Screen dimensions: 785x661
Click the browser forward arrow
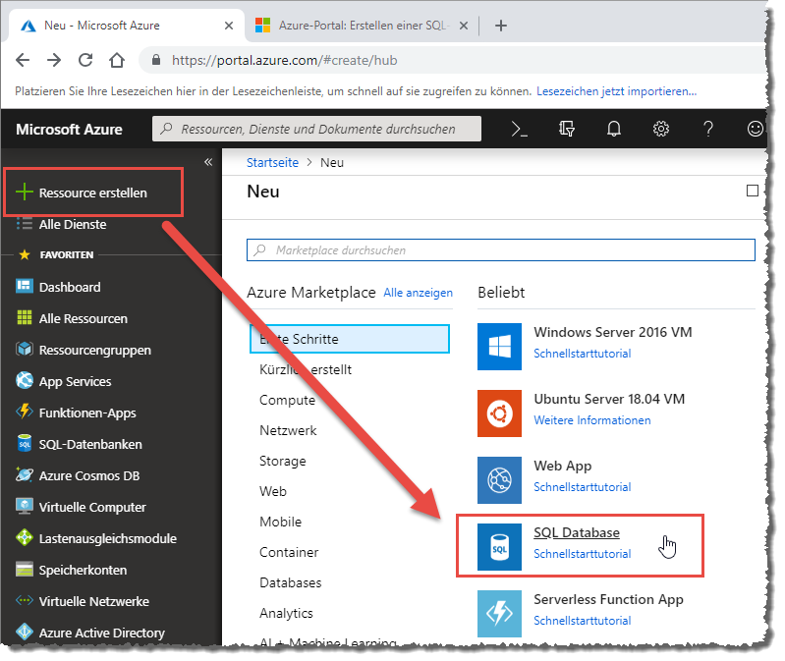(x=54, y=60)
